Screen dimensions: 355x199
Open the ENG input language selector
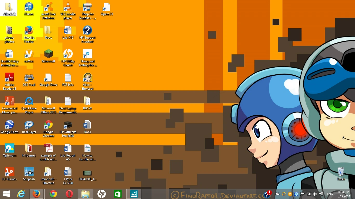point(330,194)
